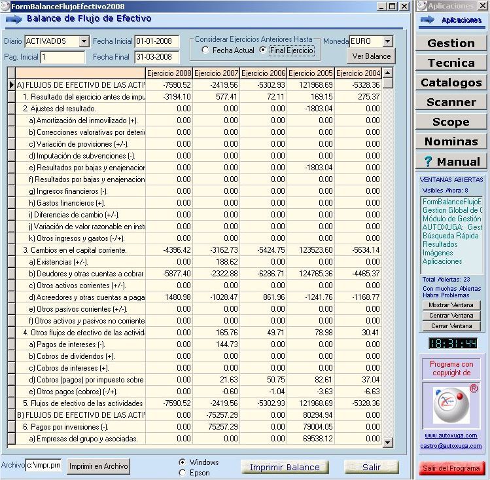Open the www.autoxuga.com link
Image resolution: width=490 pixels, height=480 pixels.
pyautogui.click(x=451, y=435)
